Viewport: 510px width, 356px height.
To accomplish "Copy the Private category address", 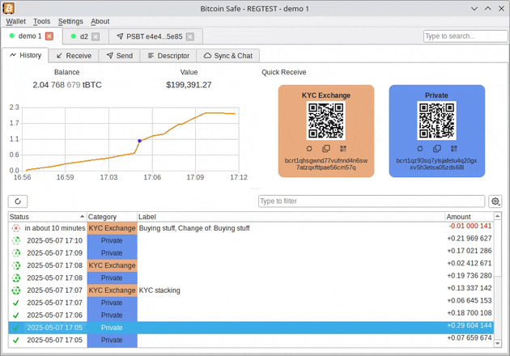I will point(437,149).
